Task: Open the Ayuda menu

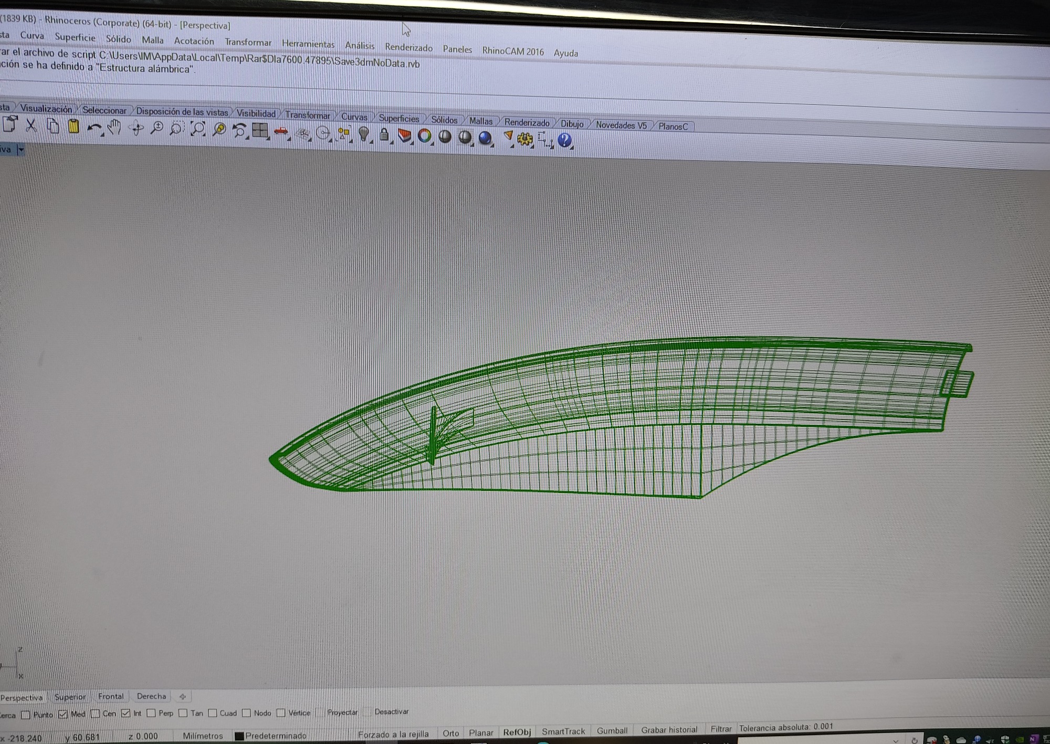Action: tap(566, 53)
